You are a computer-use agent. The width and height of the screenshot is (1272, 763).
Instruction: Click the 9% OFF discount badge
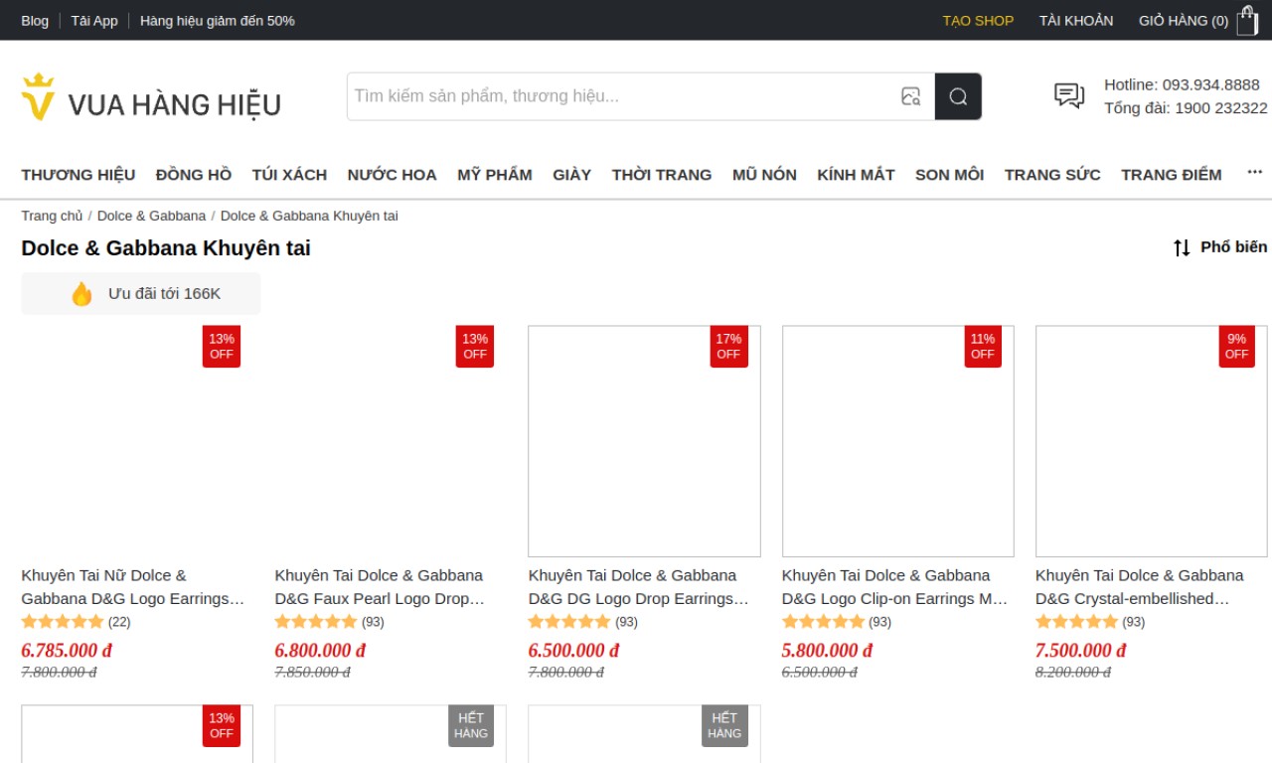coord(1236,347)
